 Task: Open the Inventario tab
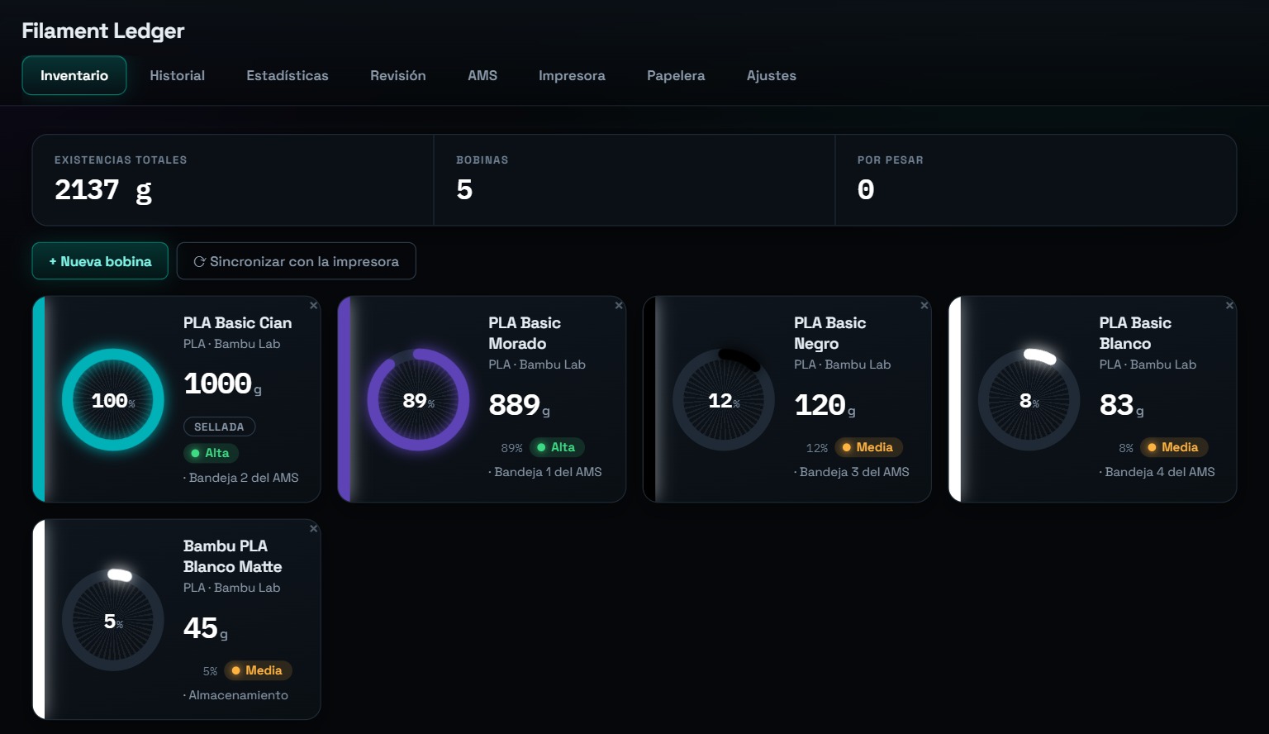(74, 75)
